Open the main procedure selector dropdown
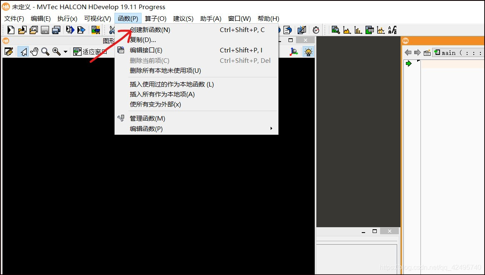This screenshot has height=275, width=485. (458, 52)
